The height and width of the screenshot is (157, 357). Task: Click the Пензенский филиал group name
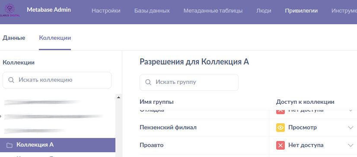pyautogui.click(x=168, y=128)
